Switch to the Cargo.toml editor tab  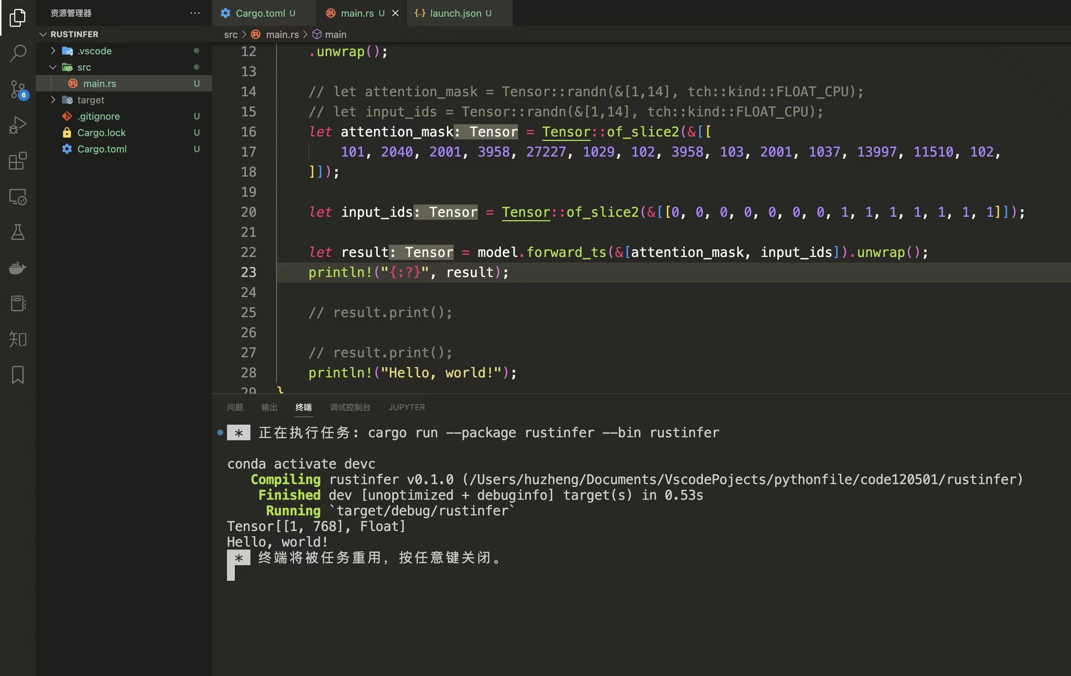pyautogui.click(x=260, y=13)
